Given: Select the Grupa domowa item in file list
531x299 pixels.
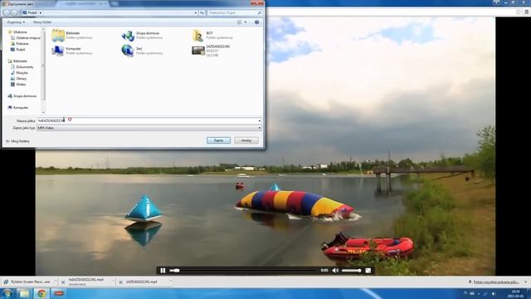Looking at the screenshot, I should click(142, 35).
